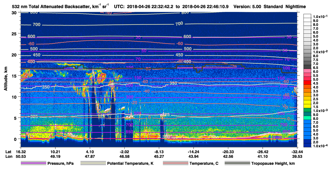Viewport: 330px width, 169px height.
Task: Click the longitude value '42.56'
Action: [228, 157]
